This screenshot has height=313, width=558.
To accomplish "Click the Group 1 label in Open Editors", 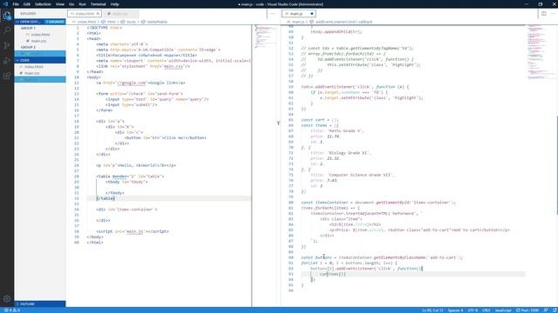I will click(x=28, y=28).
